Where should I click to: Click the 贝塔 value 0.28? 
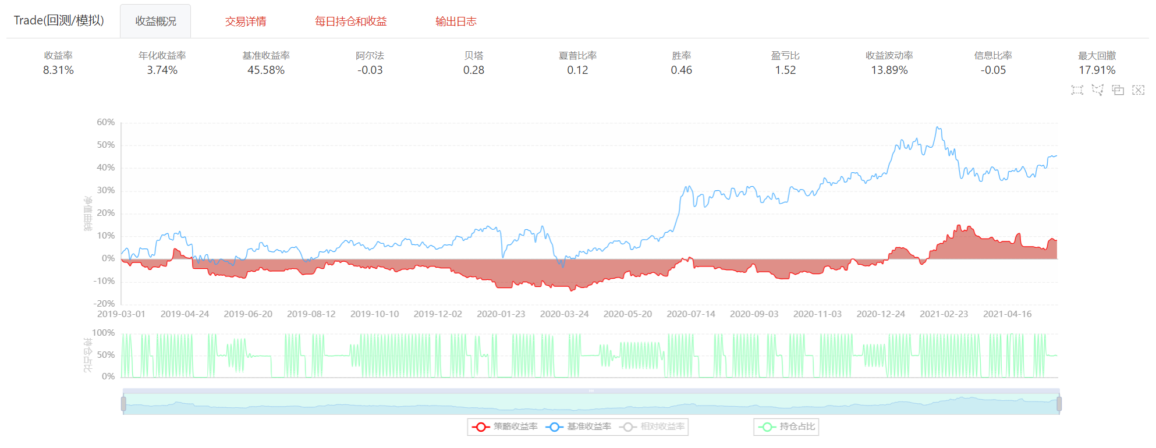[474, 70]
